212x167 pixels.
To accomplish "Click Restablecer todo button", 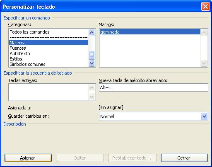I will coord(132,158).
